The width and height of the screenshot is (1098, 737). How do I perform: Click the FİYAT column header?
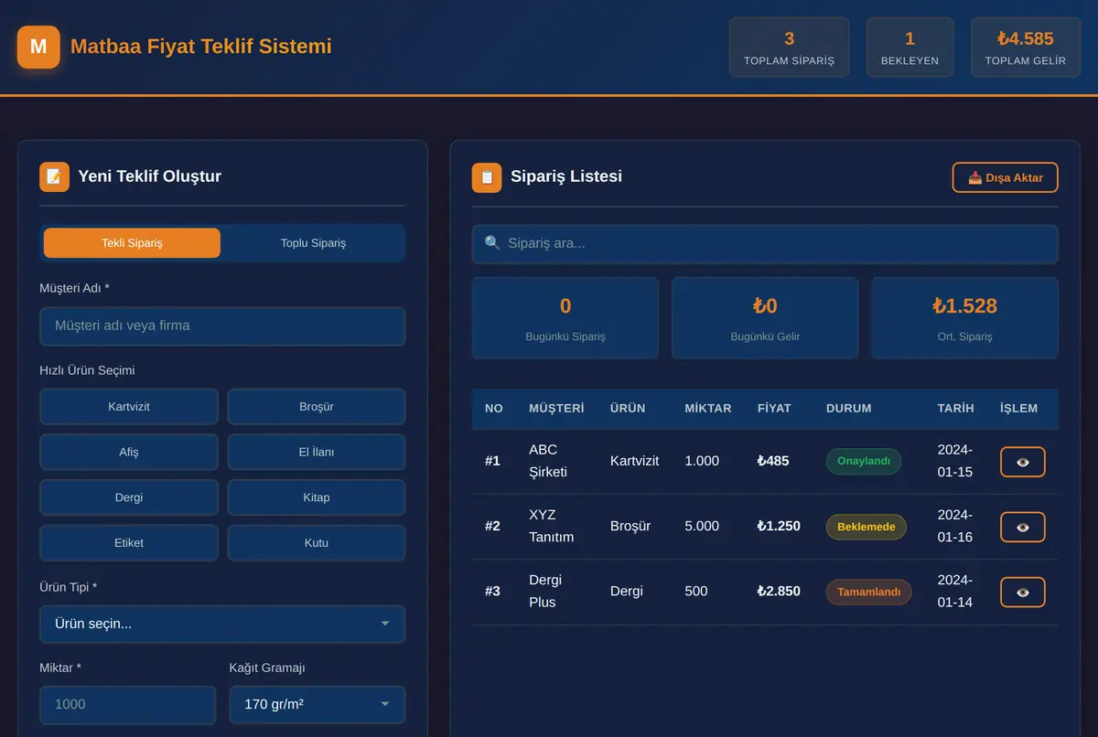774,409
